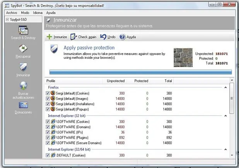This screenshot has width=239, height=168.
Task: Uncheck Sergi (default) (Cookies) checkbox
Action: point(48,93)
